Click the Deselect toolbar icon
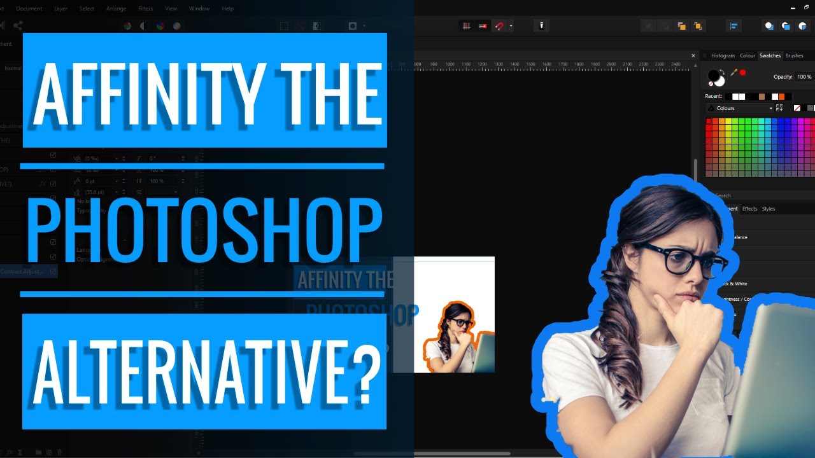 click(301, 26)
